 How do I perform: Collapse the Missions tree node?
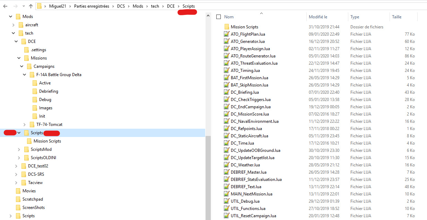coord(19,58)
